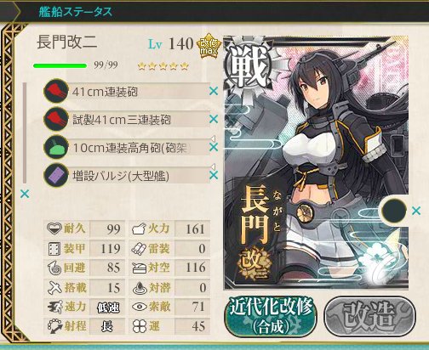429x350 pixels.
Task: Click the 長門改二 ship card portrait
Action: click(x=316, y=162)
